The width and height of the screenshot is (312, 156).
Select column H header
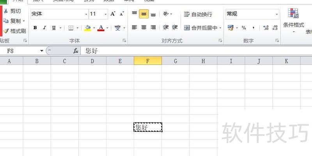(203, 61)
